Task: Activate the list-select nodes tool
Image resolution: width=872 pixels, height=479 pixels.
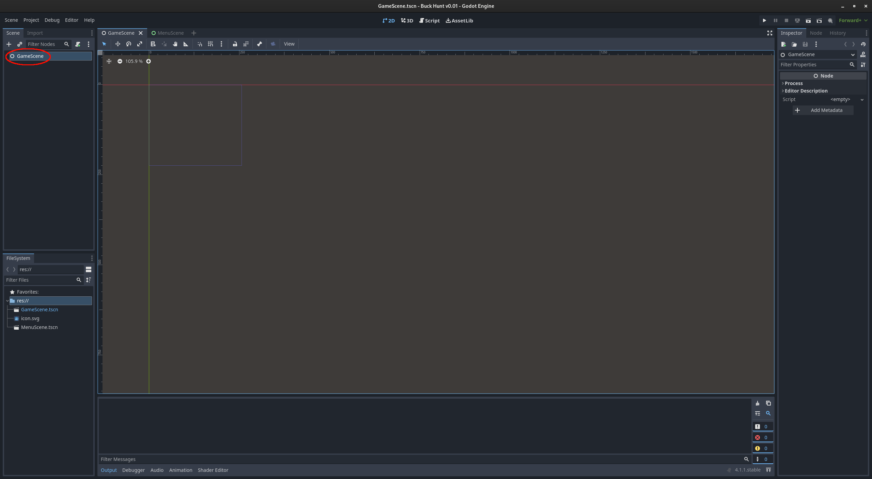Action: (x=153, y=44)
